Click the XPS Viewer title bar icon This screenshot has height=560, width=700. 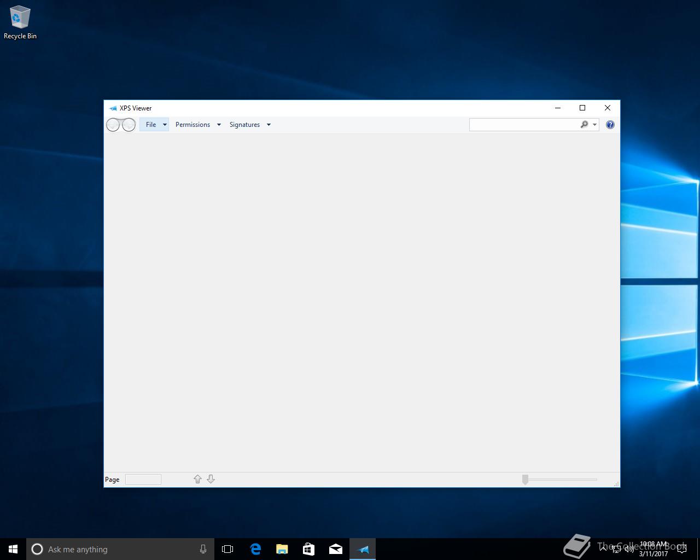(x=113, y=108)
